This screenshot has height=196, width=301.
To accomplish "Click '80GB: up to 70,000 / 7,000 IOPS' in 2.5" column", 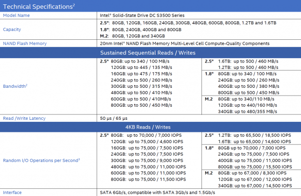I will (146, 135).
